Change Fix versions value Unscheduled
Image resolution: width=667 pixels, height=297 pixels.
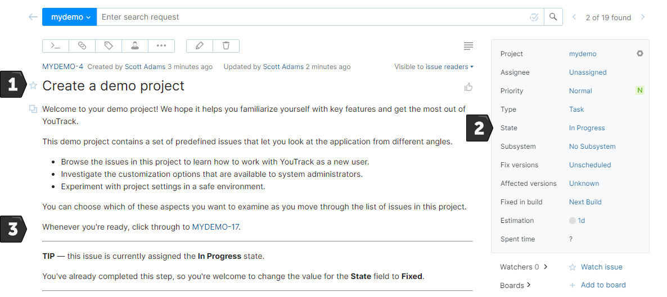[590, 165]
